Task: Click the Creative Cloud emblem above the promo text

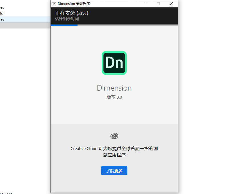Action: [x=114, y=136]
